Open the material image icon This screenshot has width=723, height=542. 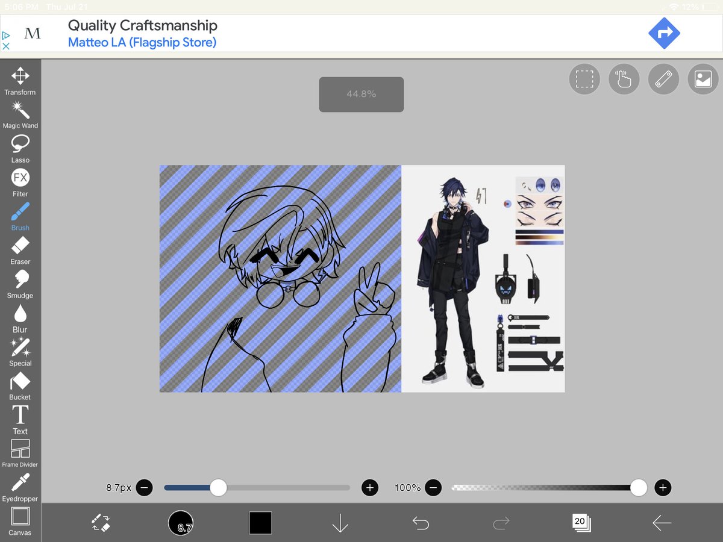[703, 79]
